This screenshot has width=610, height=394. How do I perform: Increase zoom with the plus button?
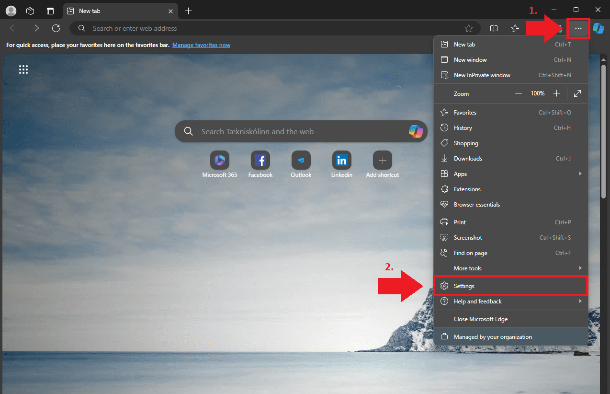click(556, 93)
